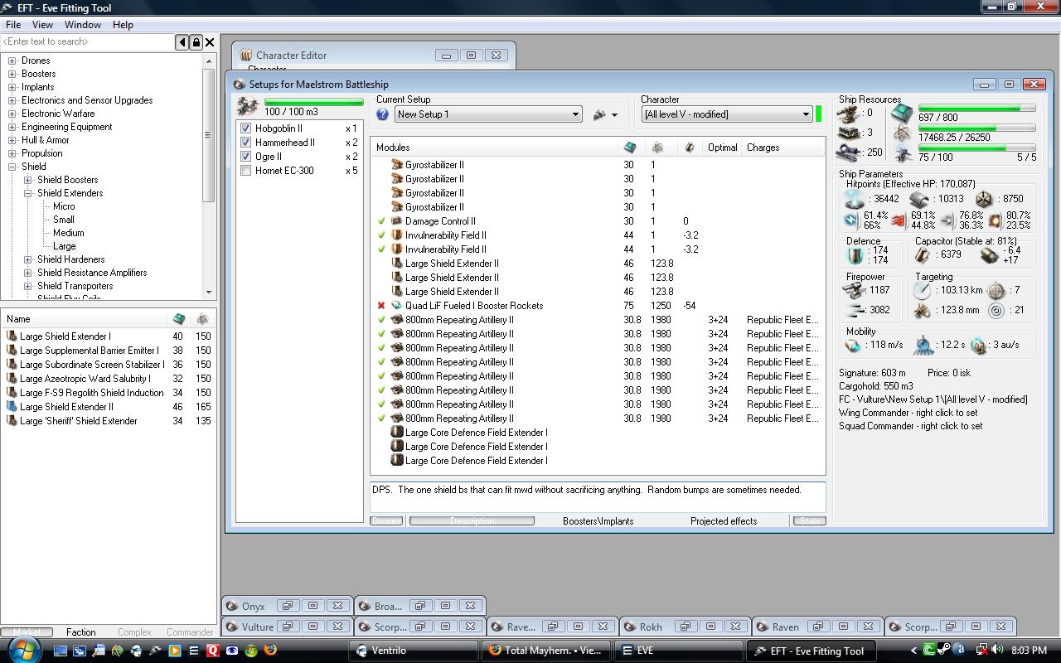Click the lock icon next to search box

pyautogui.click(x=196, y=42)
